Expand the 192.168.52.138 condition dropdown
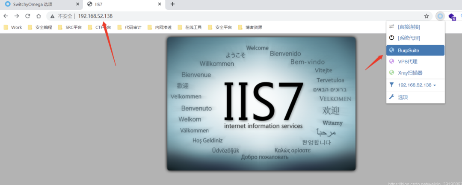 coord(415,85)
